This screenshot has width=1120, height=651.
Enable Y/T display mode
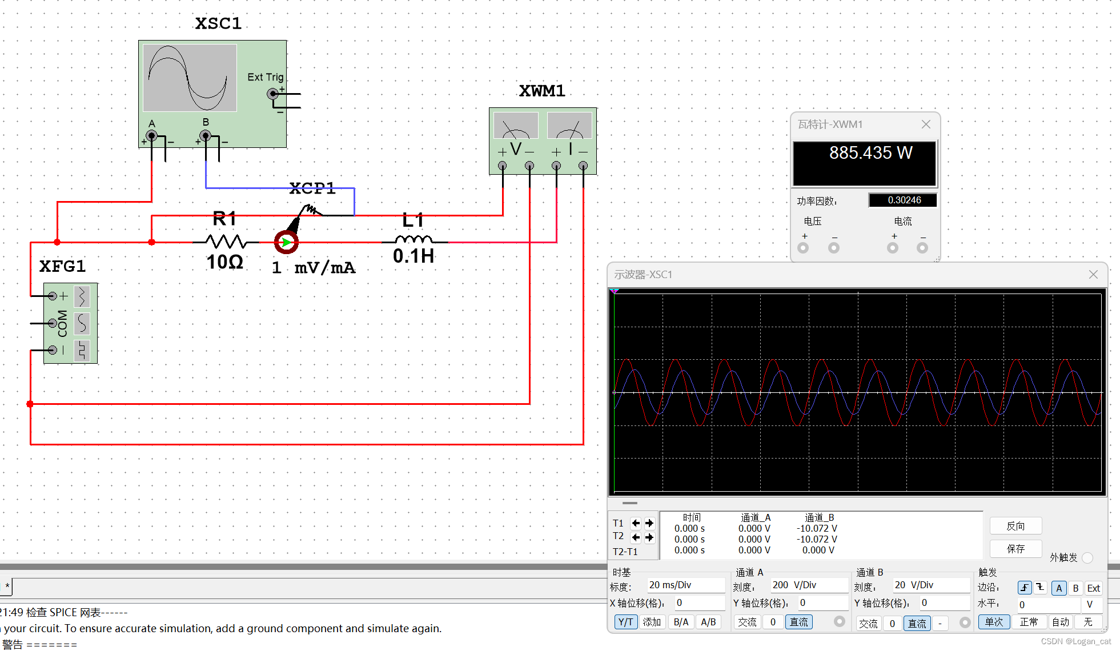click(626, 622)
